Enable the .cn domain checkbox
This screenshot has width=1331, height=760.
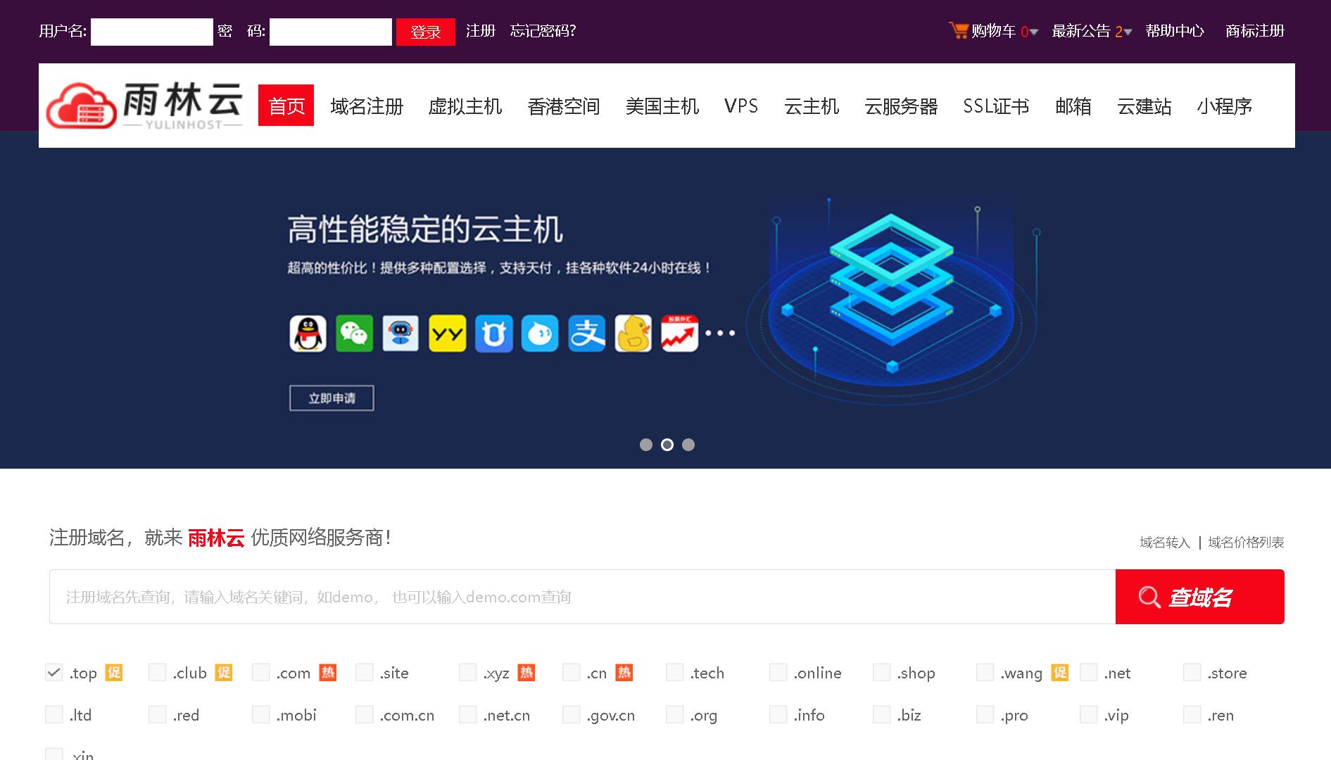click(x=572, y=673)
